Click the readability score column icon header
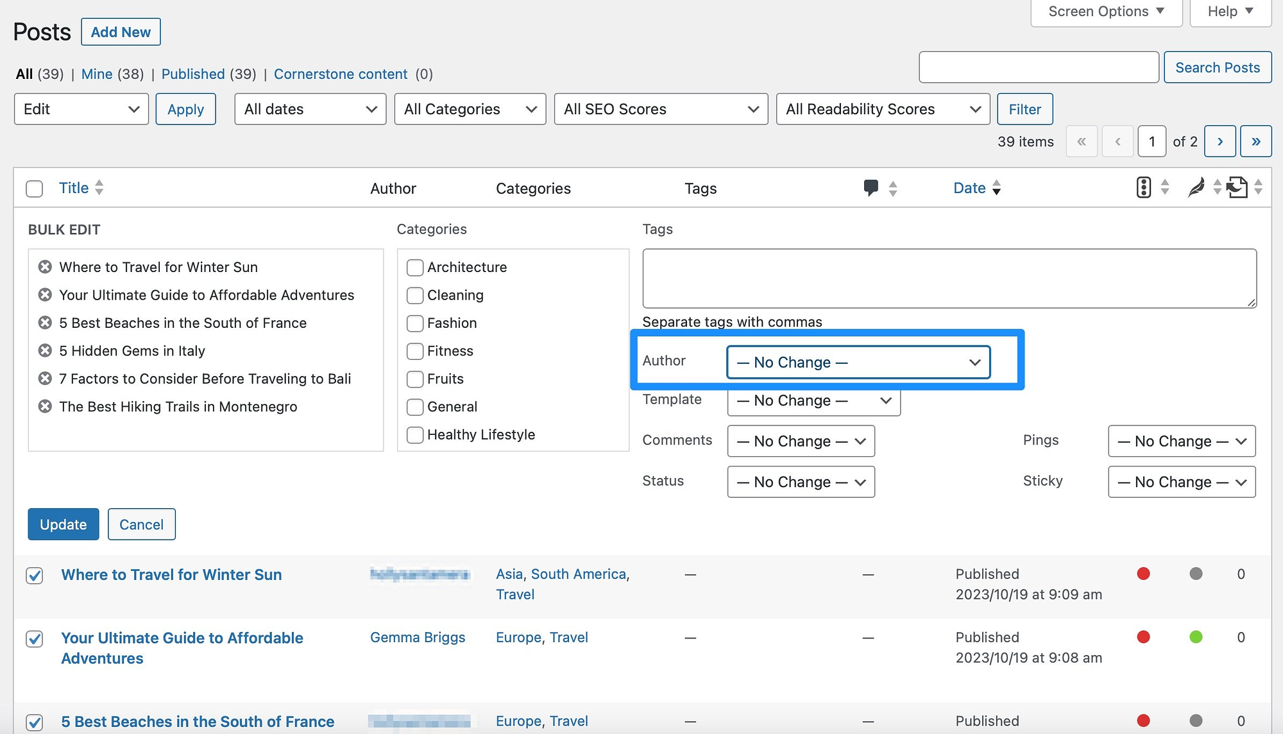The image size is (1283, 734). pyautogui.click(x=1195, y=187)
